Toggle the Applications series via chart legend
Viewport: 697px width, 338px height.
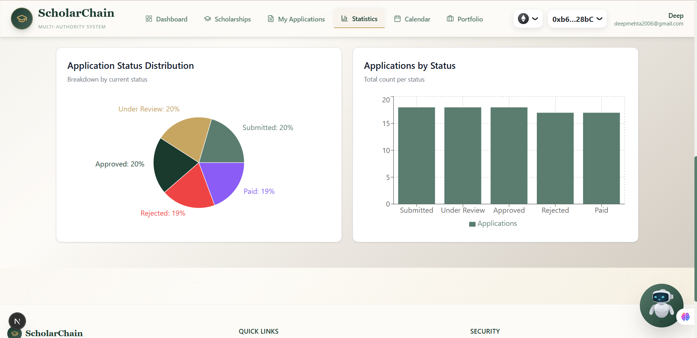click(493, 223)
